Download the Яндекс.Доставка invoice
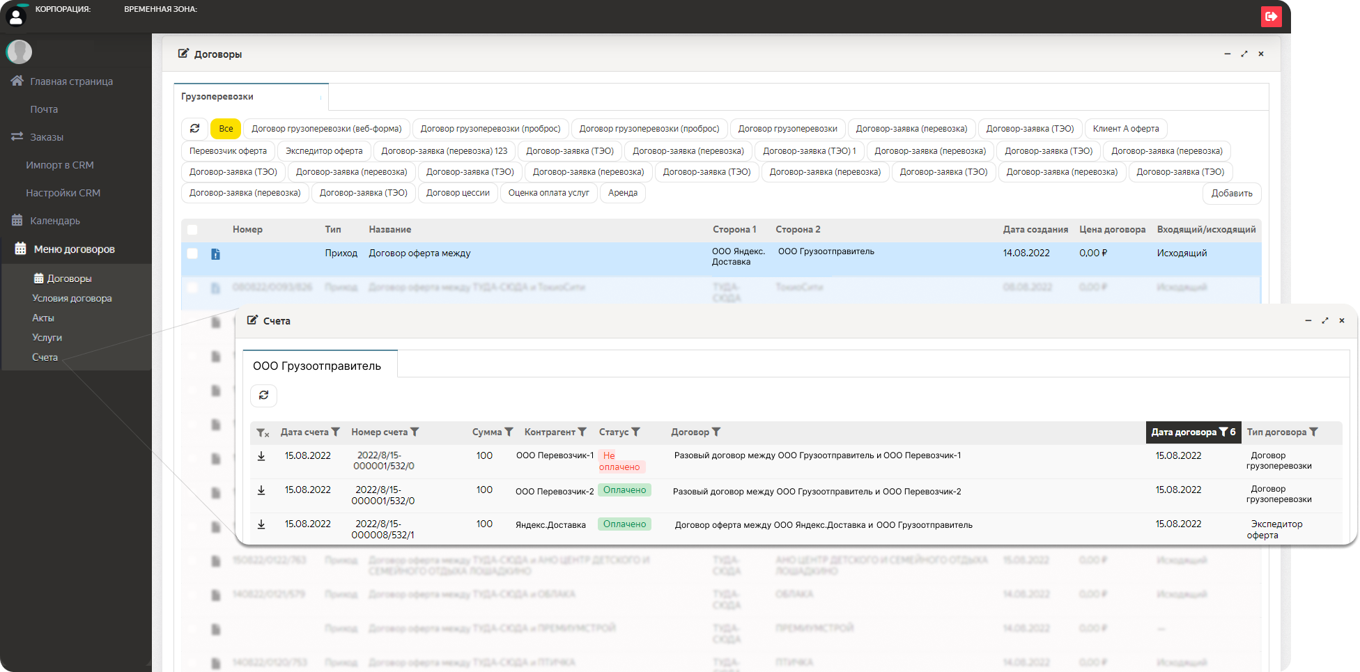 [261, 524]
